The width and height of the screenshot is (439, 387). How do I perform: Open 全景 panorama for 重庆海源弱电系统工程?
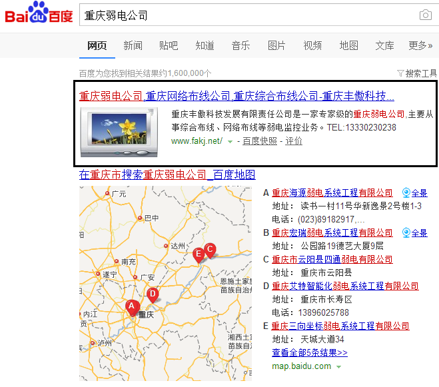pyautogui.click(x=414, y=193)
